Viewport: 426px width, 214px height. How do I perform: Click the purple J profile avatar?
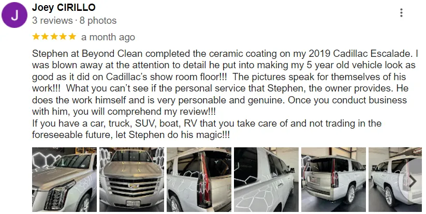tap(14, 15)
